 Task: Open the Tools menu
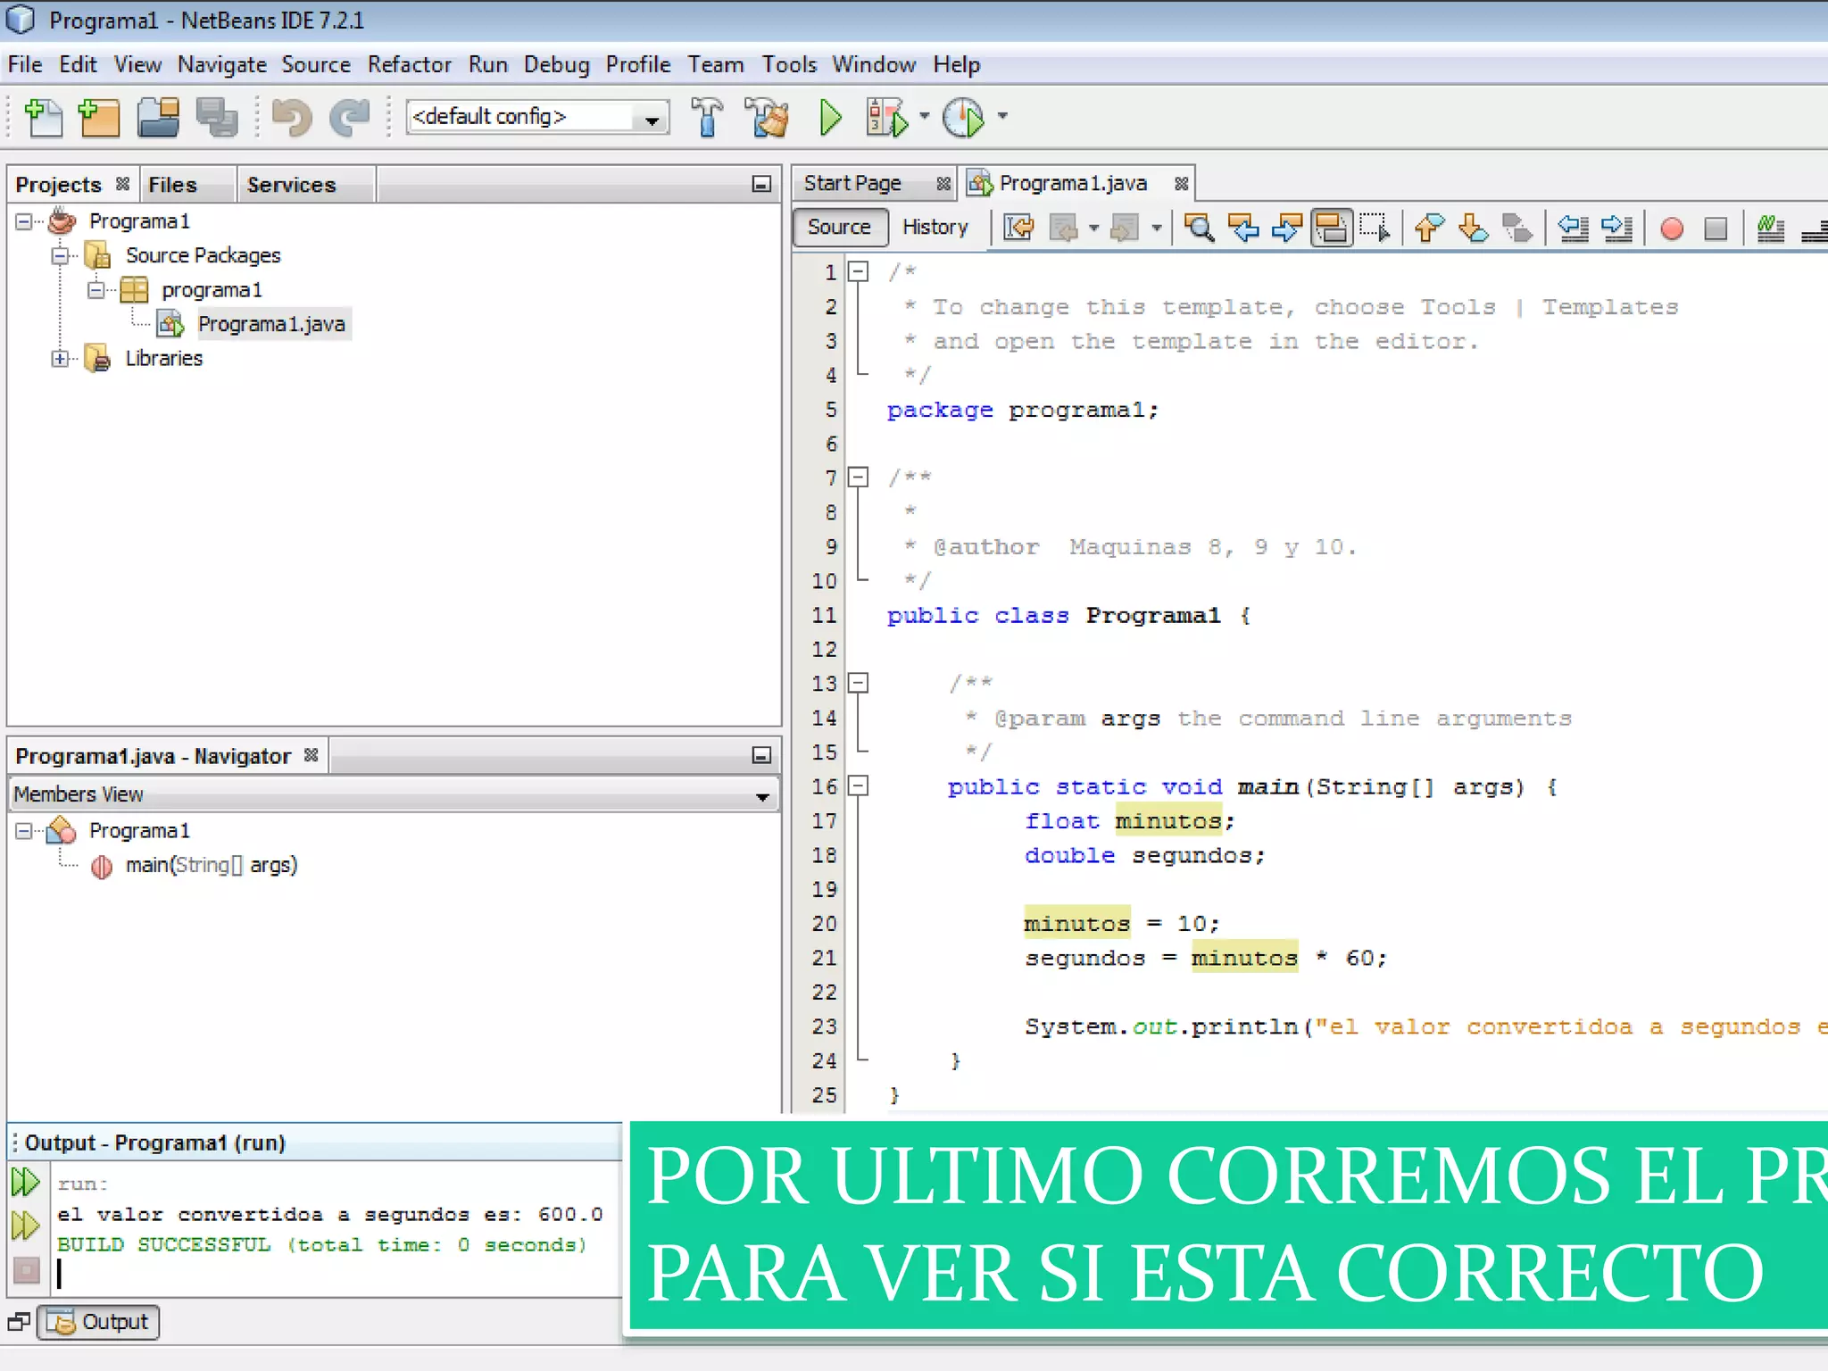pyautogui.click(x=789, y=65)
